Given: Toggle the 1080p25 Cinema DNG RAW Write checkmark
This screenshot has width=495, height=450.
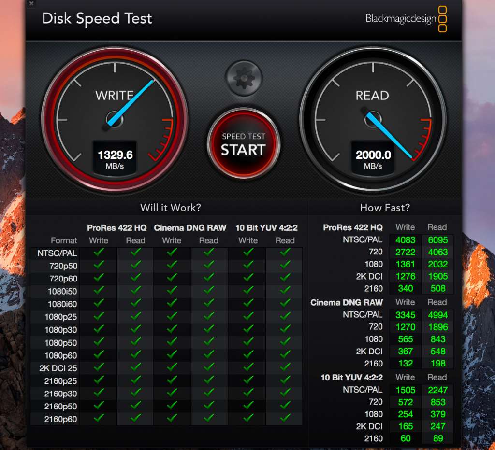Looking at the screenshot, I should point(172,317).
